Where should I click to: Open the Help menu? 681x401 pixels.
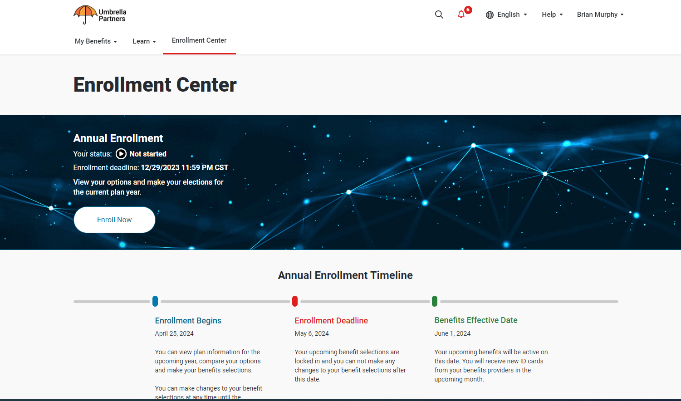coord(552,14)
